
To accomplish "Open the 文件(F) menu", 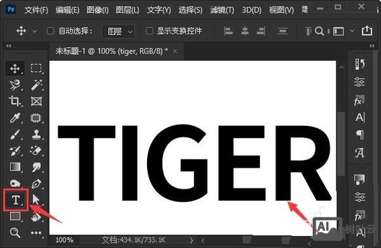I will click(37, 10).
